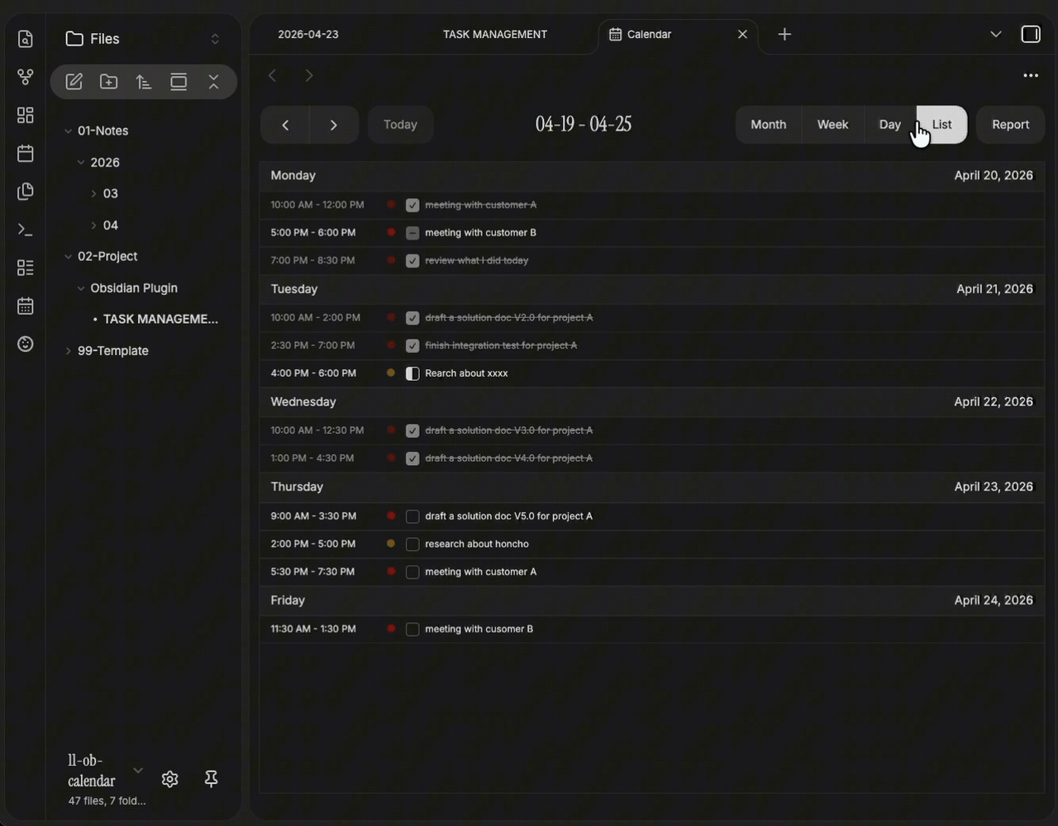Open the Report view

click(1010, 125)
